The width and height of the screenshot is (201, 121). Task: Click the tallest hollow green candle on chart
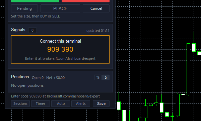[x=188, y=69]
